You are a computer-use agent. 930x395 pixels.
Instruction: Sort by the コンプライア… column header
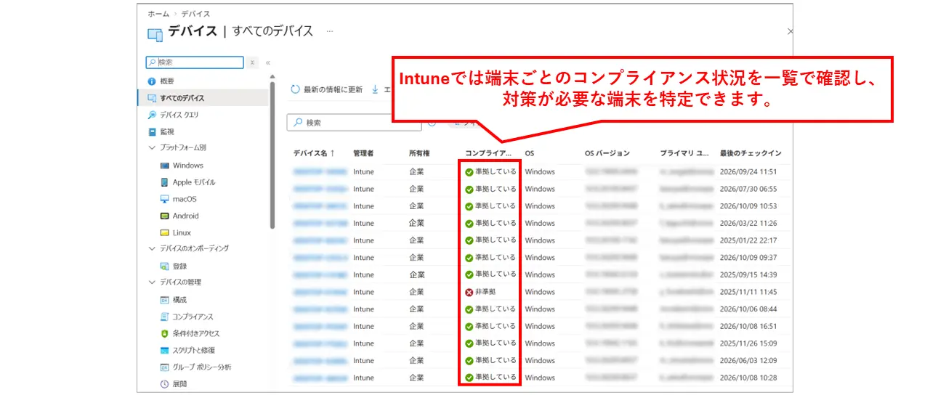[488, 153]
